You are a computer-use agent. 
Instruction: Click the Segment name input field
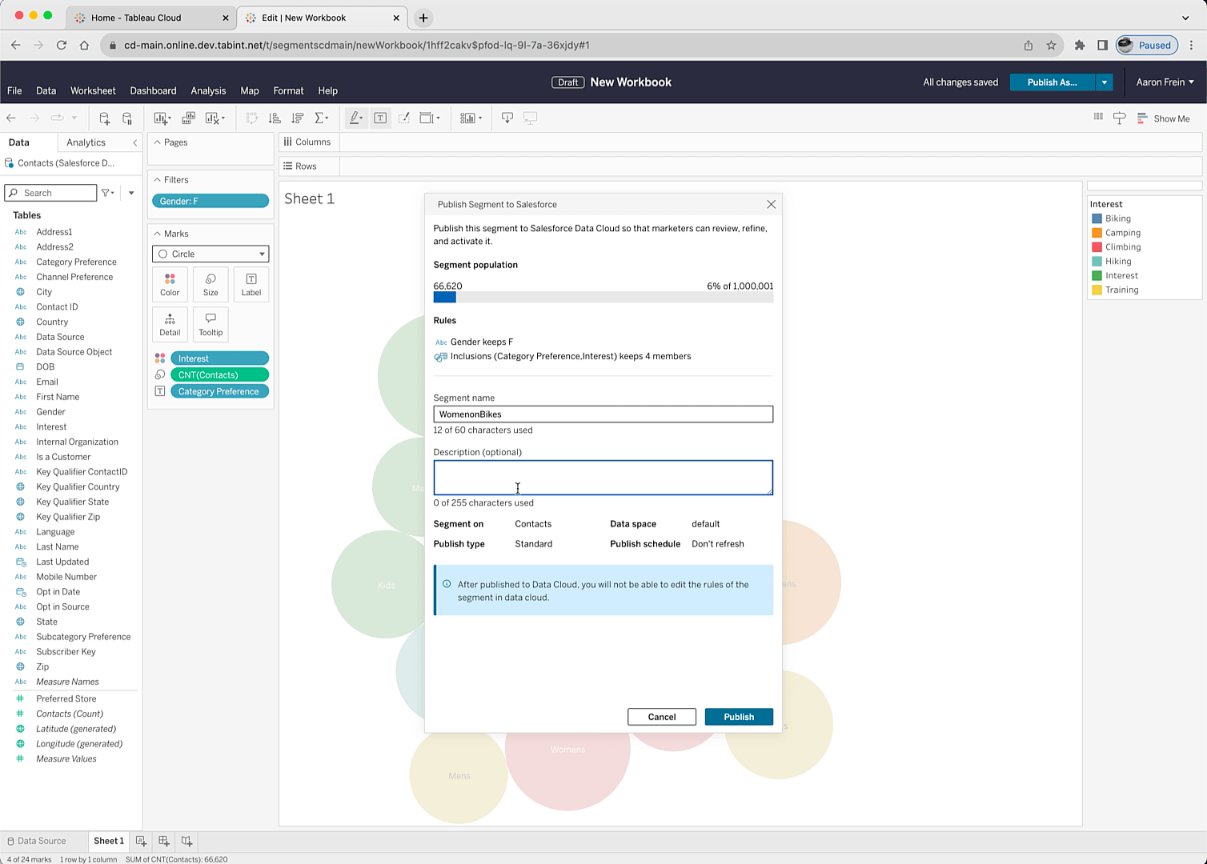pos(603,414)
